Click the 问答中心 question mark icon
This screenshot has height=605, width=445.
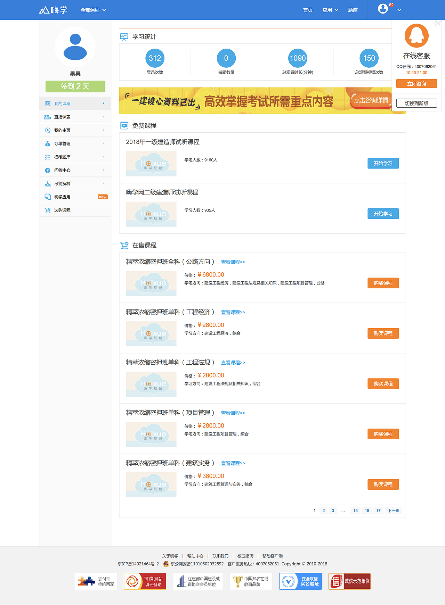click(48, 170)
